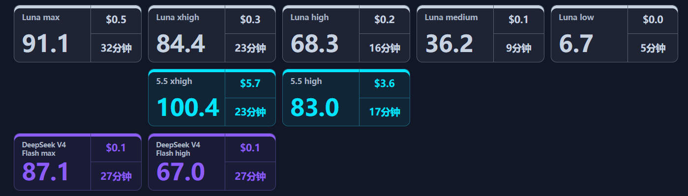This screenshot has width=688, height=196.
Task: Click the Luna high score 68.3
Action: (x=315, y=44)
